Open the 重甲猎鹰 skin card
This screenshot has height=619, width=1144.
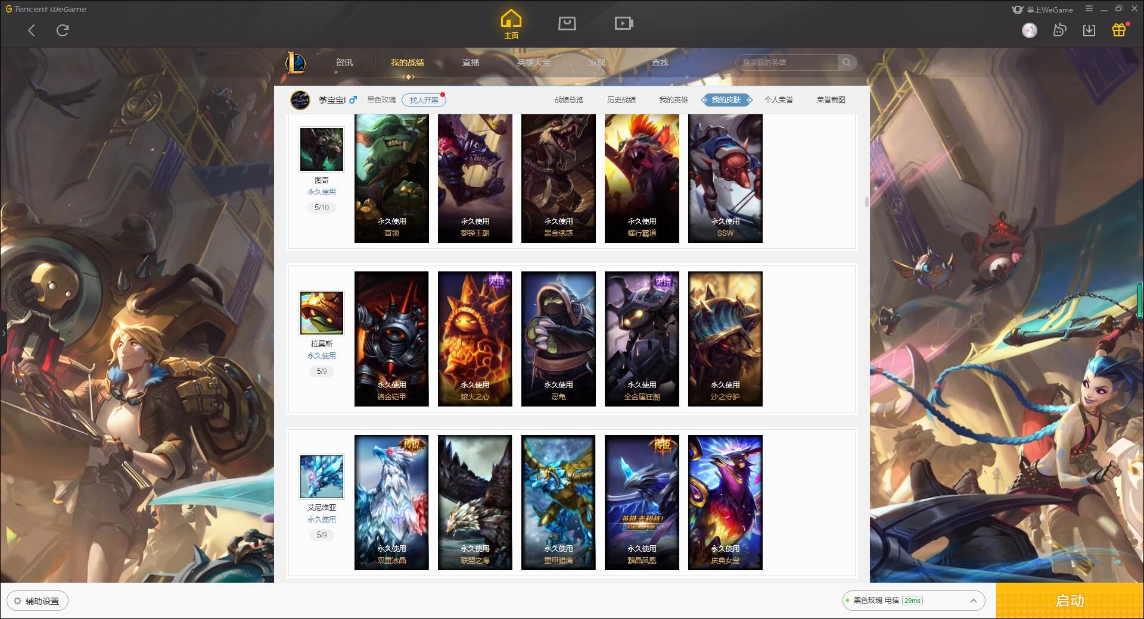(x=558, y=503)
